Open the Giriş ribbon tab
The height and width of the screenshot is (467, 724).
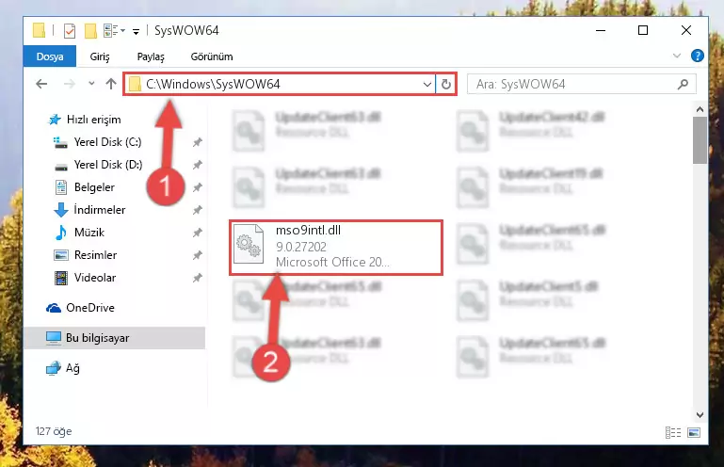point(100,56)
